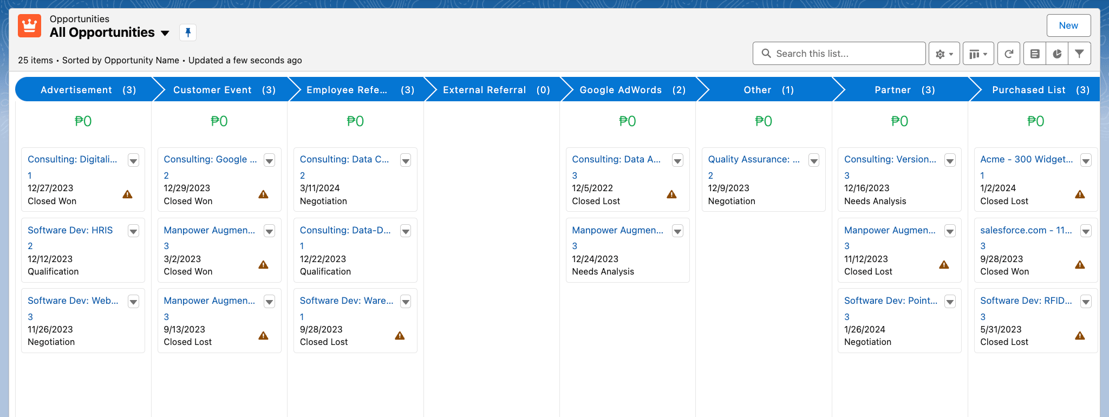Open Kanban settings icon

[1035, 54]
